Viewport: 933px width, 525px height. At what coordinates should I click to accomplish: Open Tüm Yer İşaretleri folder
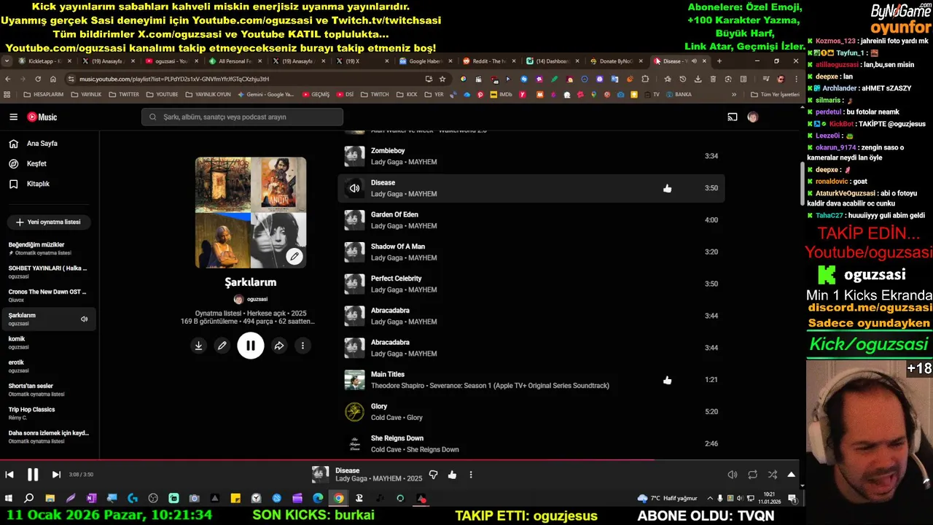775,95
